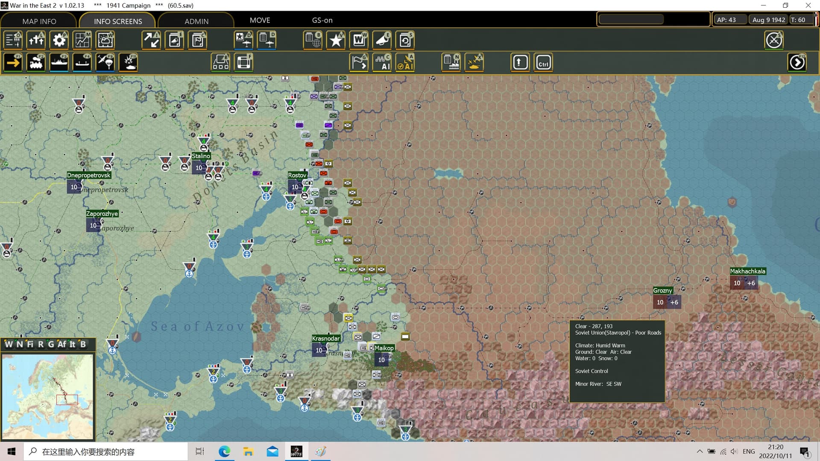
Task: Open the W document icon
Action: coord(359,40)
